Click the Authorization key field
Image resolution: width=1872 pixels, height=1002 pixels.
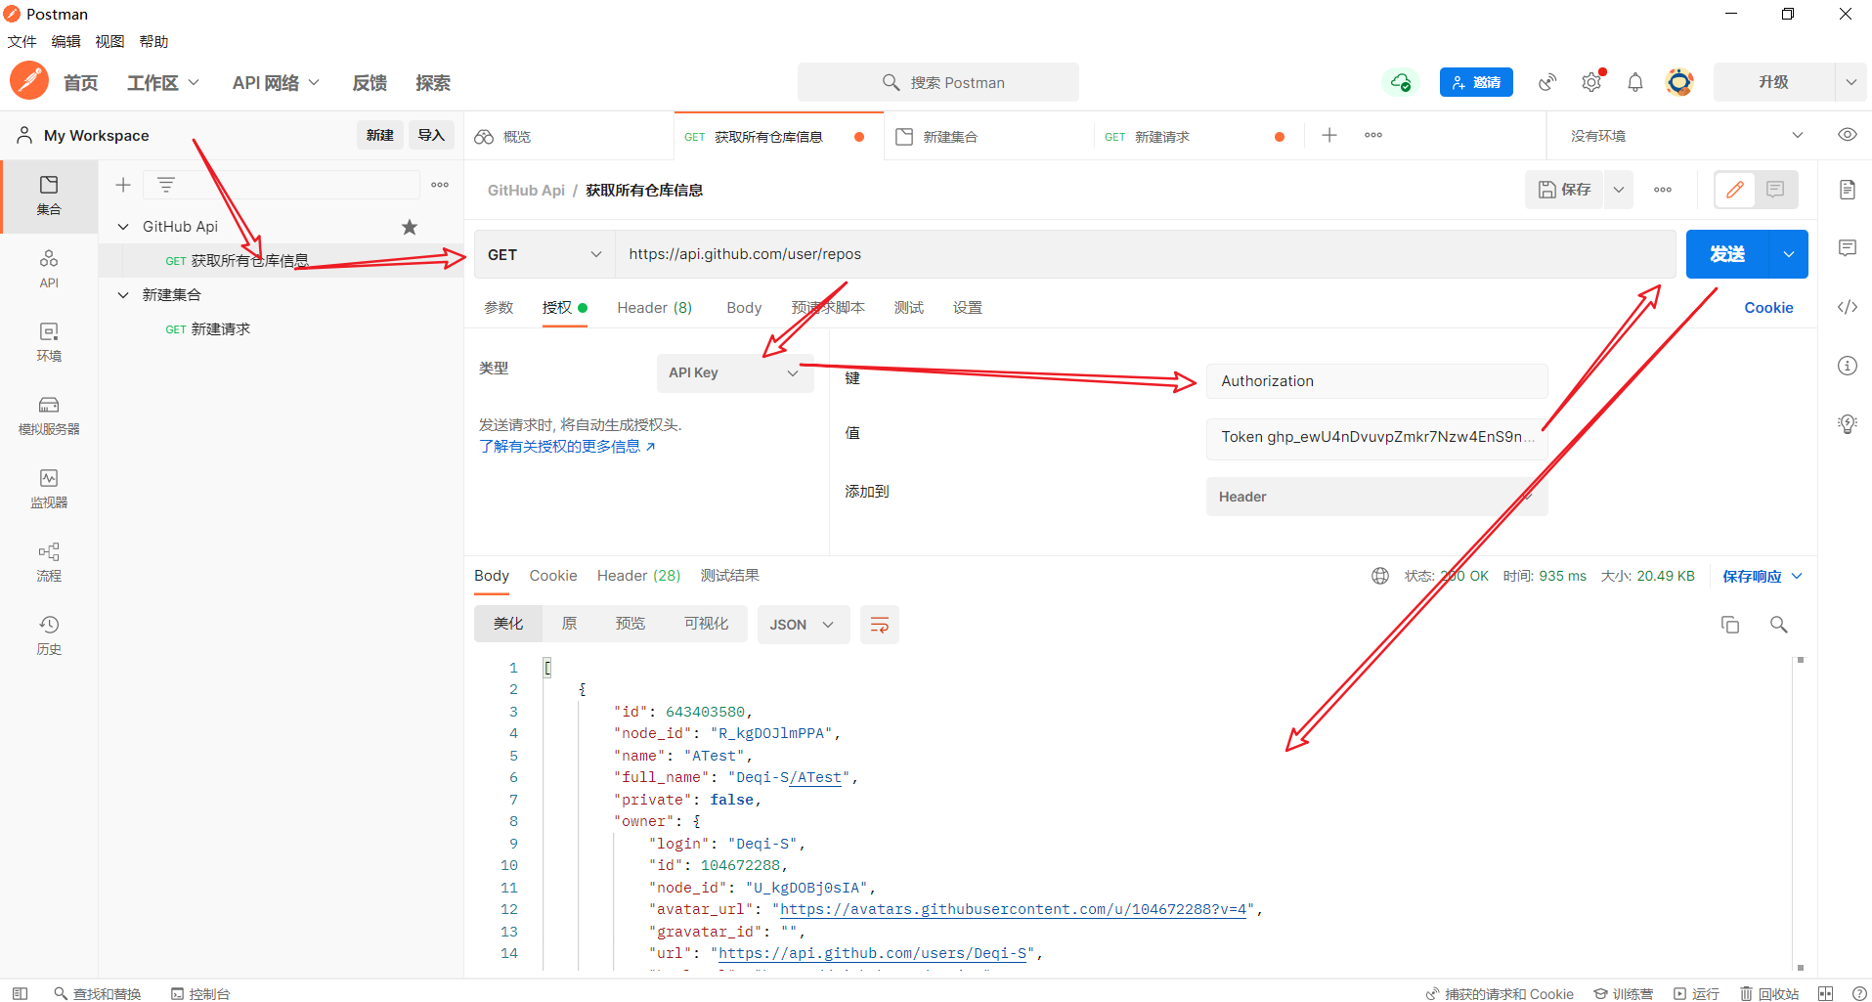pyautogui.click(x=1376, y=381)
